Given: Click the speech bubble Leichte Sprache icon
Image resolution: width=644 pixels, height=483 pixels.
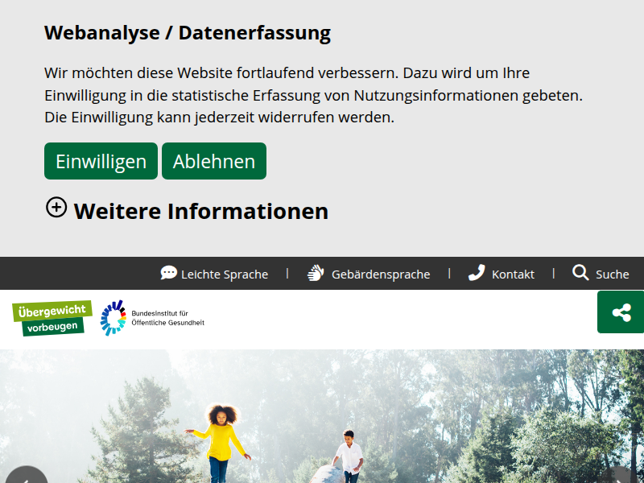Looking at the screenshot, I should point(168,274).
